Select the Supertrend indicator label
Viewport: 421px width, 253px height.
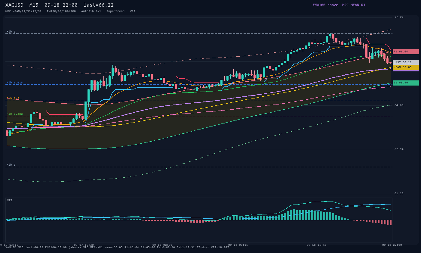coord(115,11)
